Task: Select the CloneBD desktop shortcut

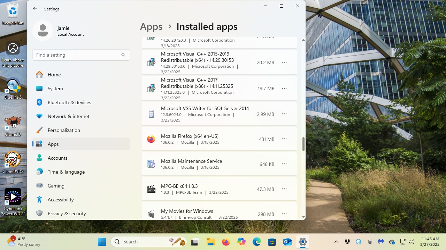Action: click(13, 126)
